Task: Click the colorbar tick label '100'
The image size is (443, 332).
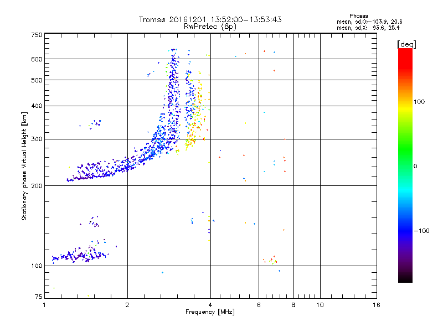Action: point(419,102)
